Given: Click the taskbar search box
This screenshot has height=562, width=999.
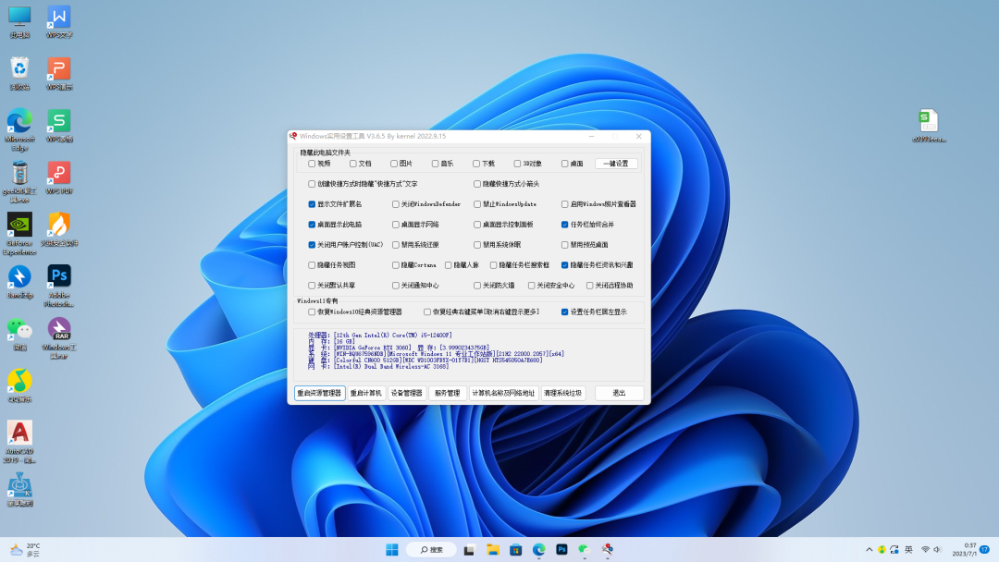Looking at the screenshot, I should [431, 548].
